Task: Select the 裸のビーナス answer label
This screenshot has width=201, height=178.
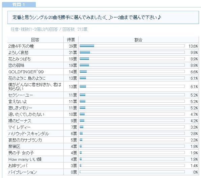Action: [20, 121]
